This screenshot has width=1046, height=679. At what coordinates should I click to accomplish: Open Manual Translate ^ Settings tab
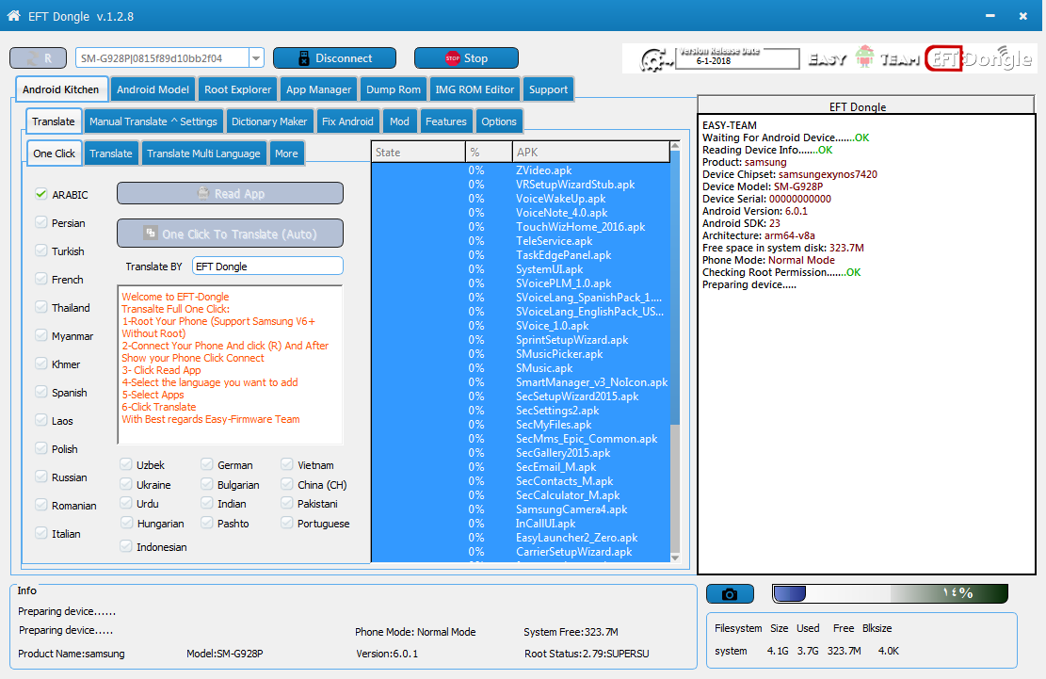tap(153, 121)
